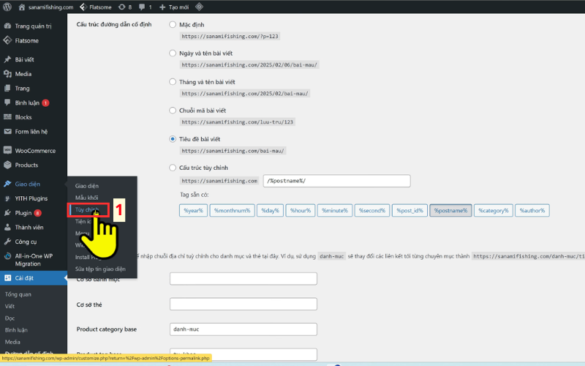Click the Plugin plug icon
Image resolution: width=585 pixels, height=366 pixels.
(7, 213)
